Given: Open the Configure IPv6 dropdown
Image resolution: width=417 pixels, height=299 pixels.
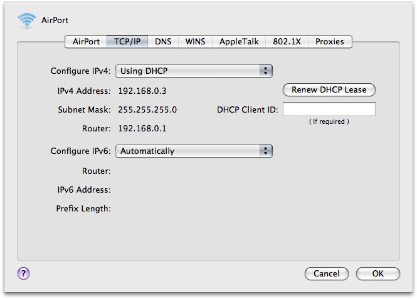Looking at the screenshot, I should pyautogui.click(x=194, y=151).
